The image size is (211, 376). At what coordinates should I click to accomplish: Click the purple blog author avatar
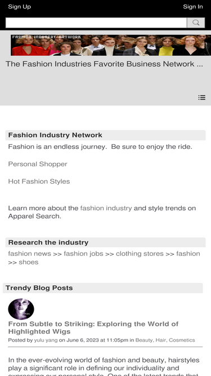coord(21,309)
